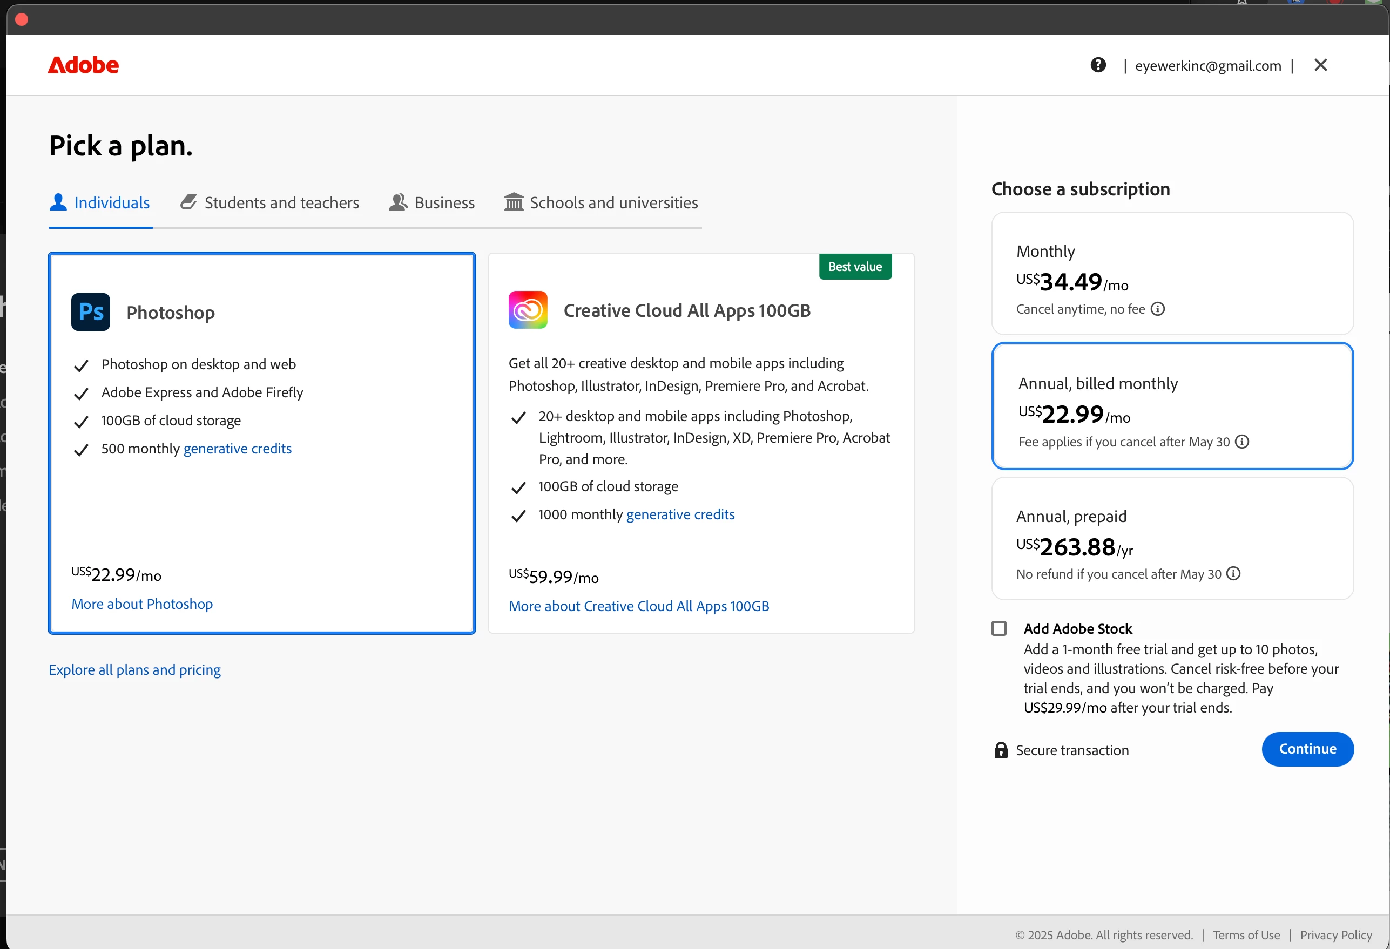
Task: Enable the Add Adobe Stock checkbox
Action: click(x=999, y=628)
